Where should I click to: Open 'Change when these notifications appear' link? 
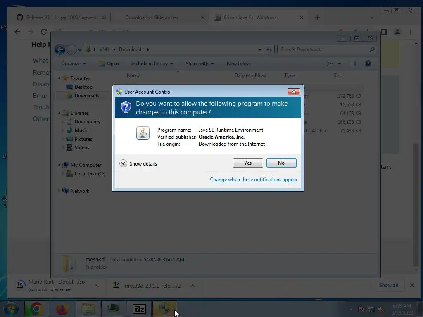(254, 180)
